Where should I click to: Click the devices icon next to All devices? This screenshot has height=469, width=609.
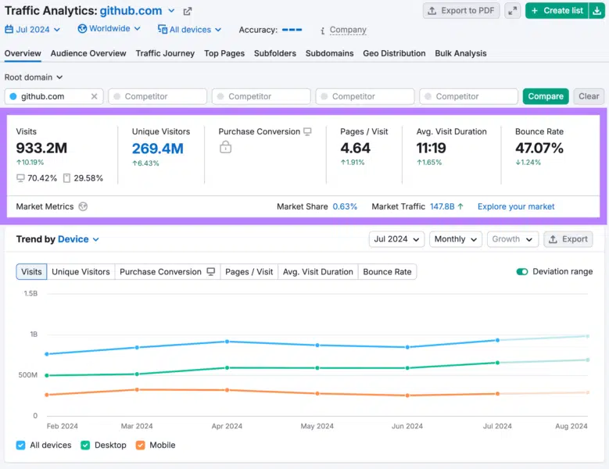[163, 30]
